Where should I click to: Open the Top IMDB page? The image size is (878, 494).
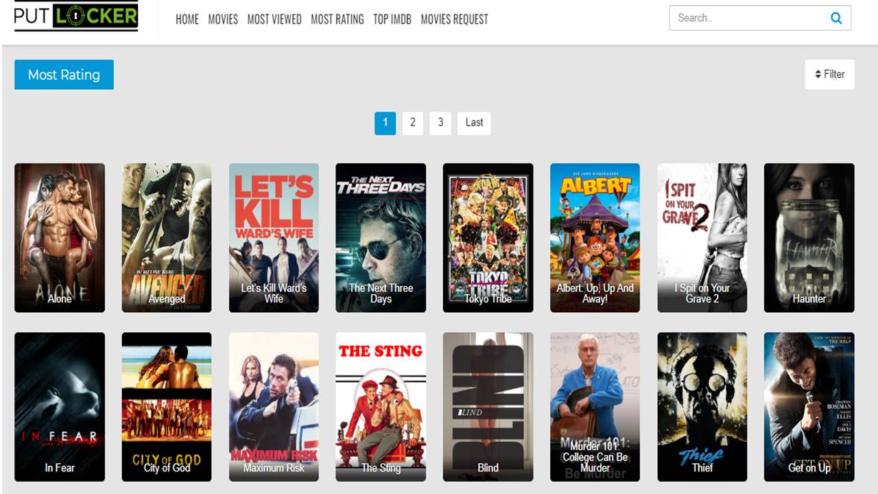[392, 19]
